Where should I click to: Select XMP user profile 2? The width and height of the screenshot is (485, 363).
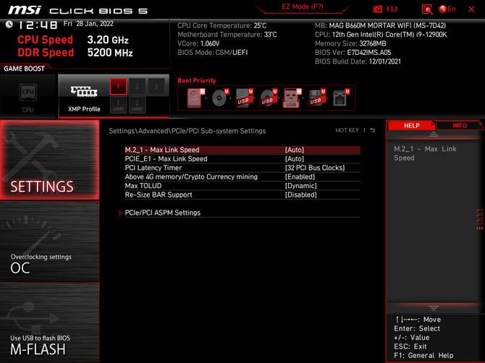click(137, 105)
